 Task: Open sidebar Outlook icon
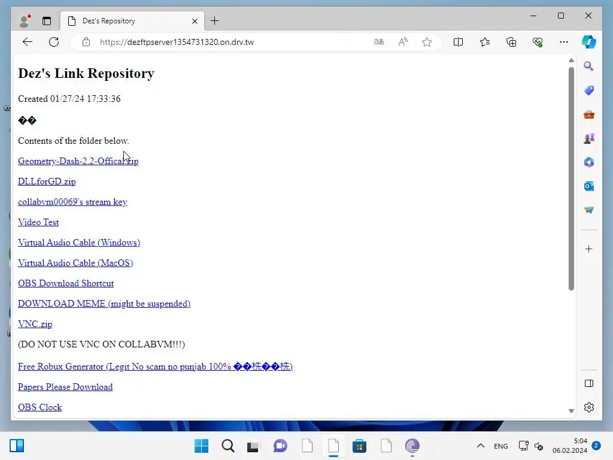point(589,186)
